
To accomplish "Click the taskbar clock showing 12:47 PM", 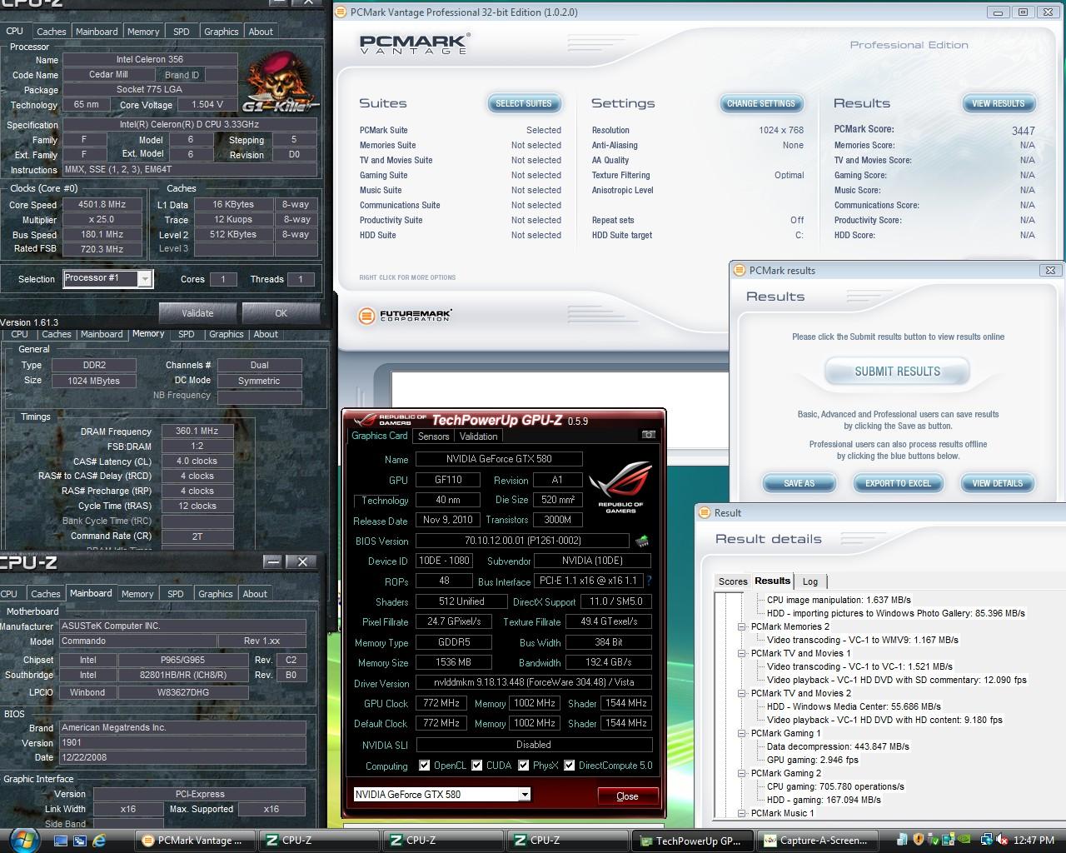I will (x=1034, y=841).
